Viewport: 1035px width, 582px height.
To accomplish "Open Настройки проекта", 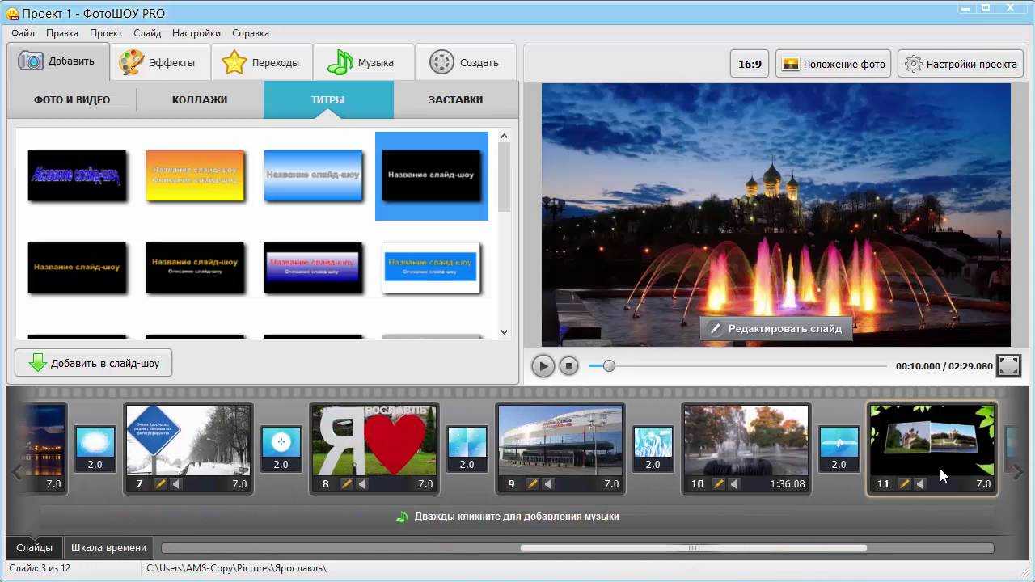I will tap(961, 64).
